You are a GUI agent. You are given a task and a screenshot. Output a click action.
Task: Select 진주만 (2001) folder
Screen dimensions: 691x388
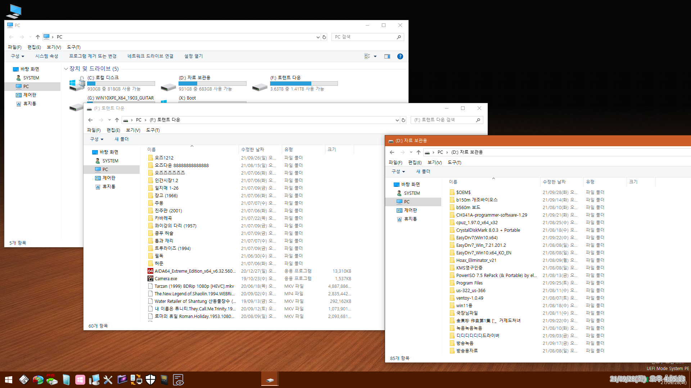168,211
